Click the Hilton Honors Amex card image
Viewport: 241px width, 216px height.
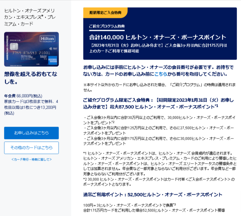point(31,49)
